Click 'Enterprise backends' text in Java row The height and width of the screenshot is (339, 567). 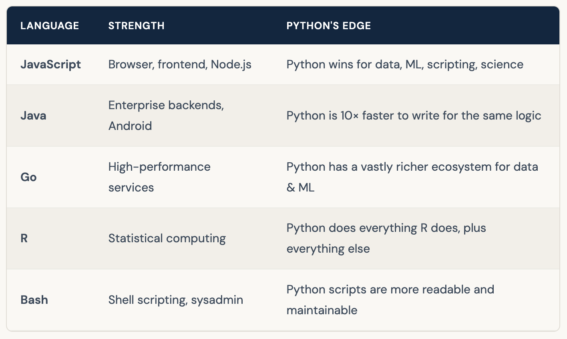pos(166,105)
